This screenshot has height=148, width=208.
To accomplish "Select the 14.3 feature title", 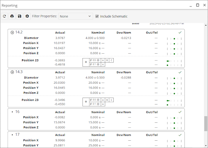I will (x=19, y=72).
